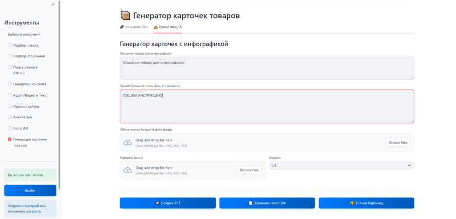This screenshot has height=219, width=456.
Task: Select the Подбор товара tool
Action: pos(23,45)
